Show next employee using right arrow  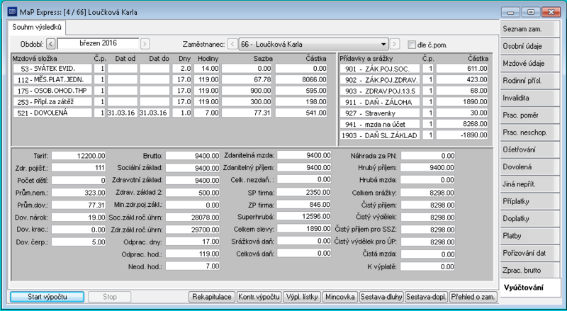395,44
